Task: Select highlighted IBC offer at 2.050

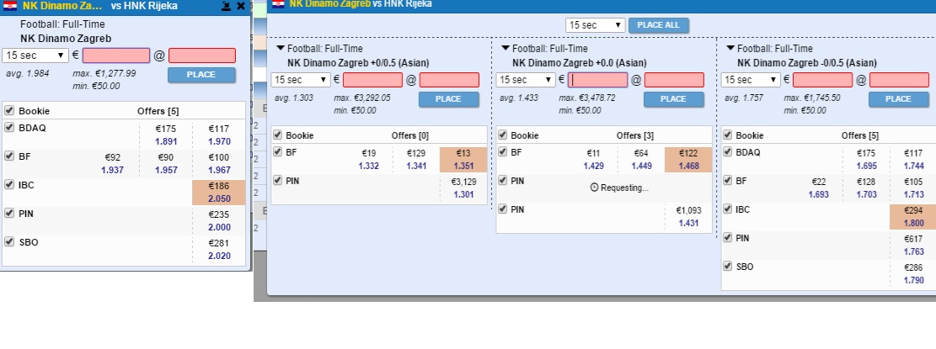Action: [217, 192]
